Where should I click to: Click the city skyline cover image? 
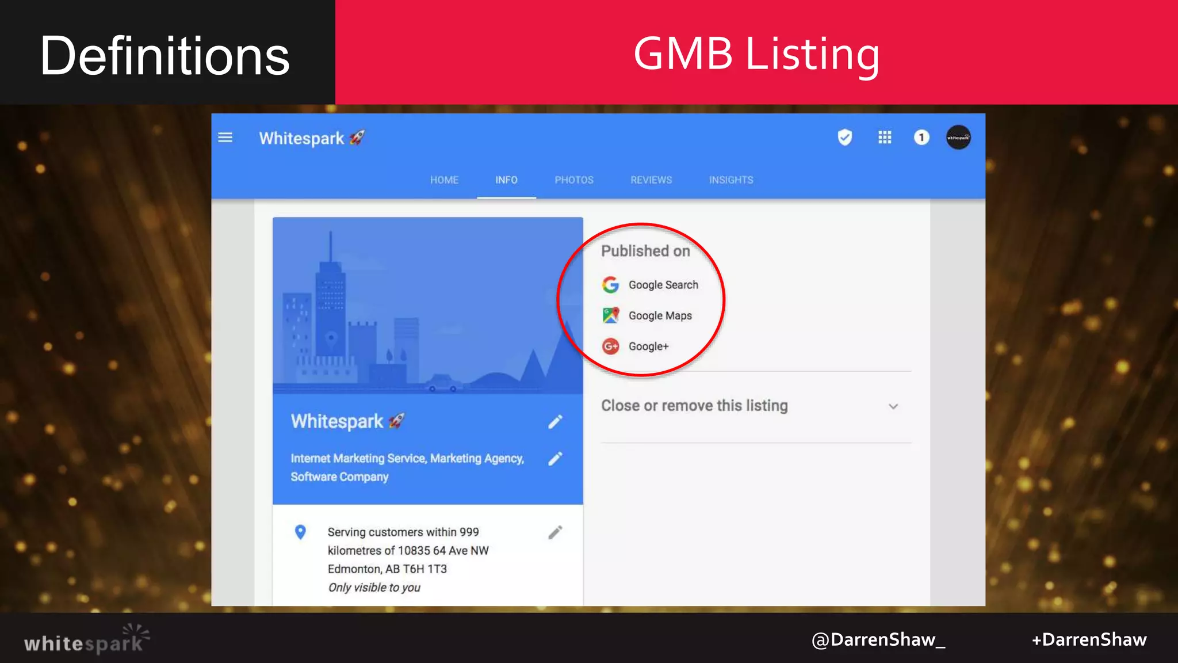427,306
